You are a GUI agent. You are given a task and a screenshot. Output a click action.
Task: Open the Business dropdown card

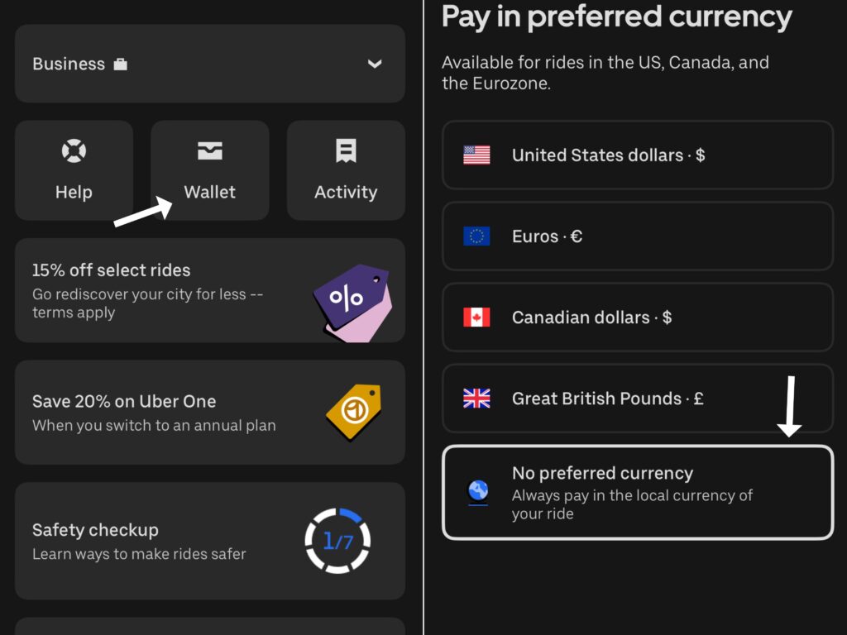tap(209, 64)
